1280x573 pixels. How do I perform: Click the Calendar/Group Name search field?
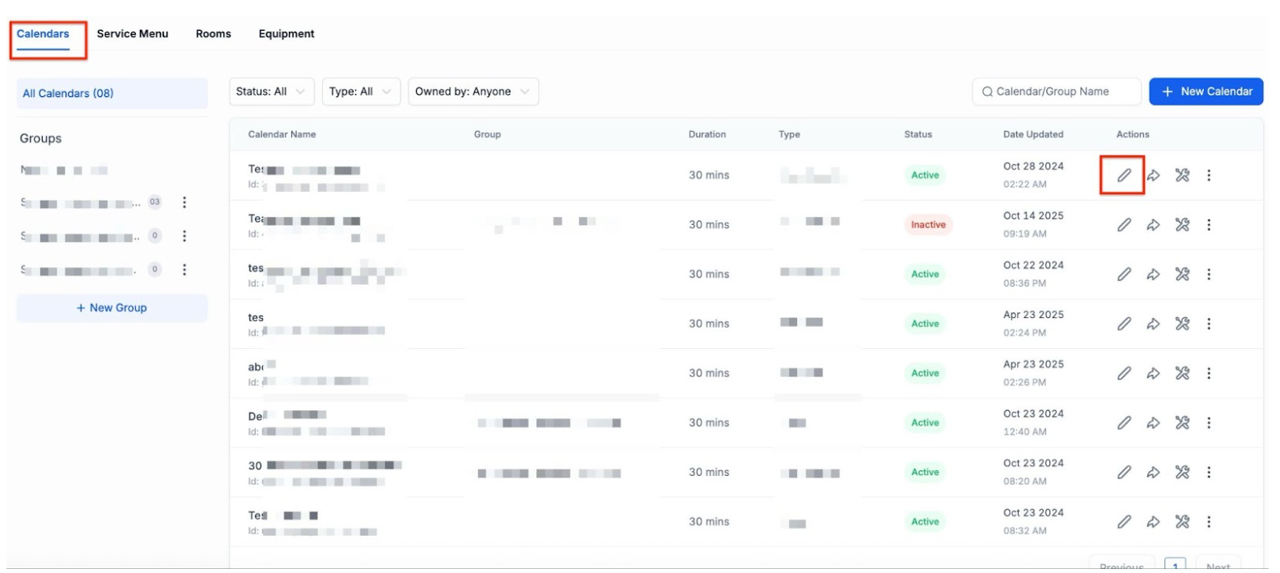coord(1056,91)
